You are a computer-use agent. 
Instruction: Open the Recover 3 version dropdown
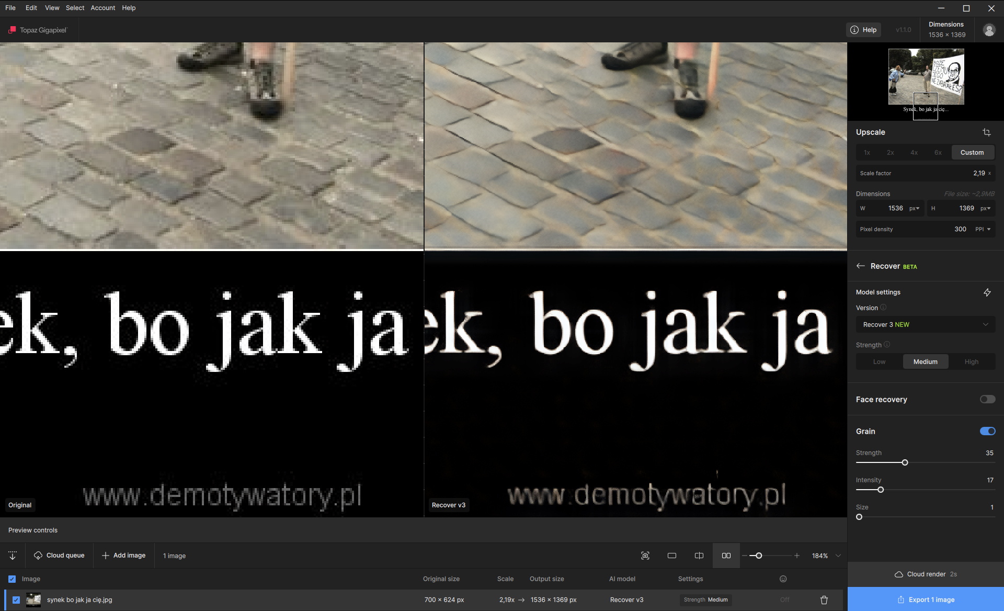pos(925,325)
